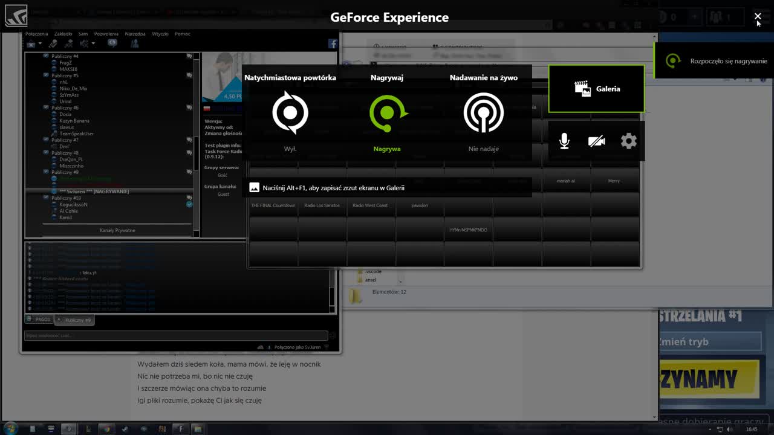Click the TeamSpeak speech-bubble toolbar icon
Image resolution: width=774 pixels, height=435 pixels.
112,43
